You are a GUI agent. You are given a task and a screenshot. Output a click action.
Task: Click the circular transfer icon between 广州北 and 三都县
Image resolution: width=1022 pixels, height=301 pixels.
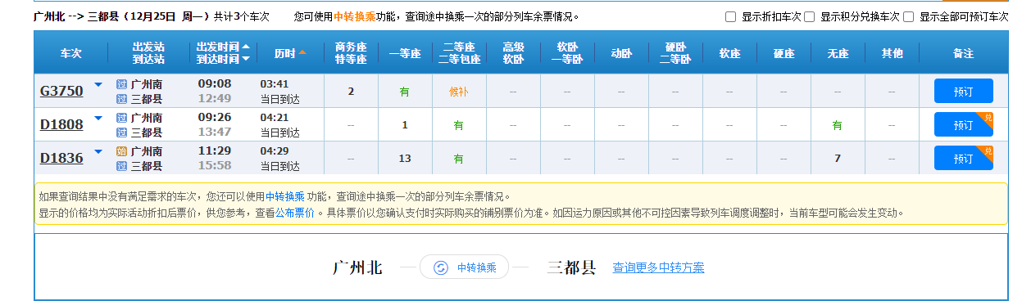[440, 267]
